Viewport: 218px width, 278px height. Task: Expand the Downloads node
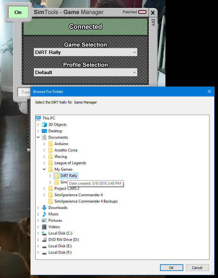coord(38,208)
